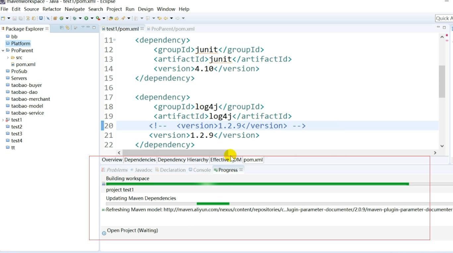Expand the src folder under ProParent
453x253 pixels.
pyautogui.click(x=8, y=57)
